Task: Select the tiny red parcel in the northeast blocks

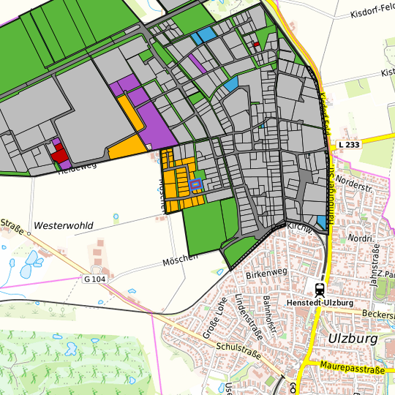Action: [257, 44]
